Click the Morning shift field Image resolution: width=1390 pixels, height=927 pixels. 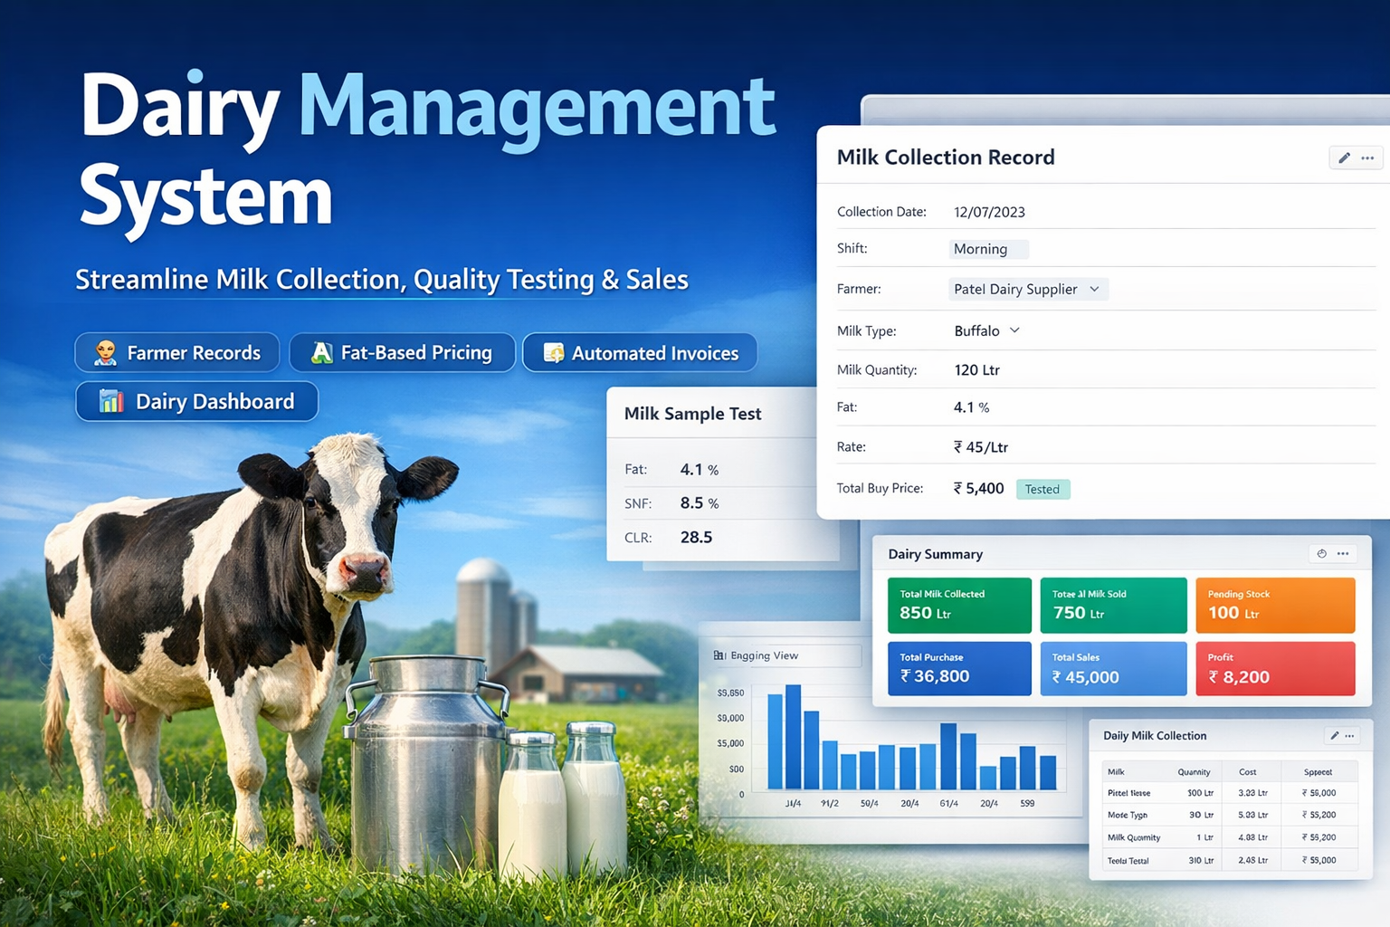tap(988, 249)
